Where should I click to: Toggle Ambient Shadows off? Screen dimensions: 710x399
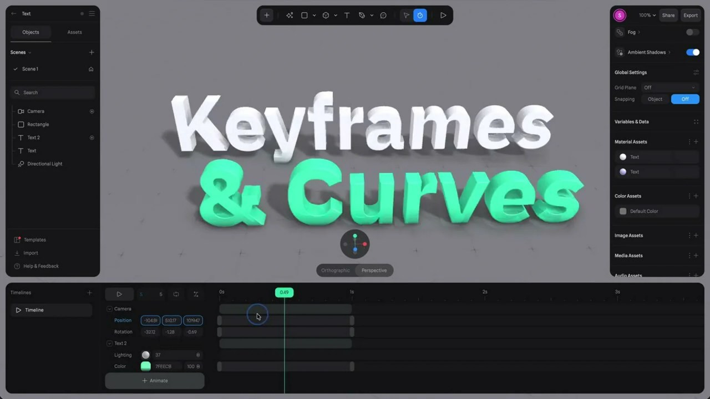pyautogui.click(x=693, y=52)
